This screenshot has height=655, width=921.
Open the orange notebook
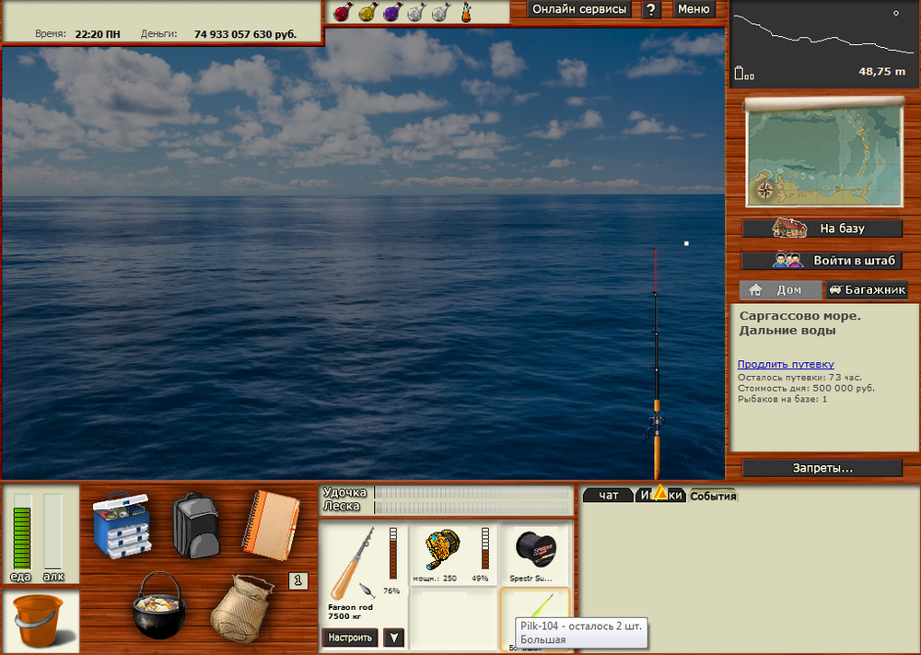(x=270, y=522)
